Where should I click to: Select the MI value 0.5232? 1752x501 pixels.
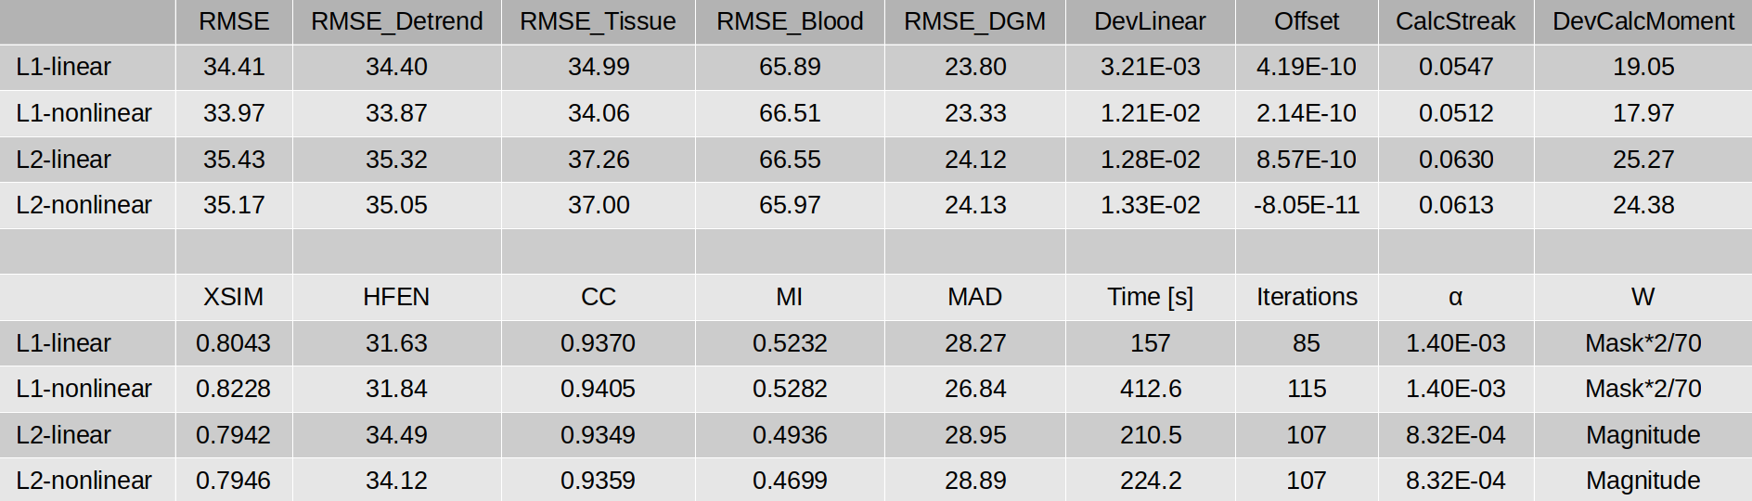790,343
